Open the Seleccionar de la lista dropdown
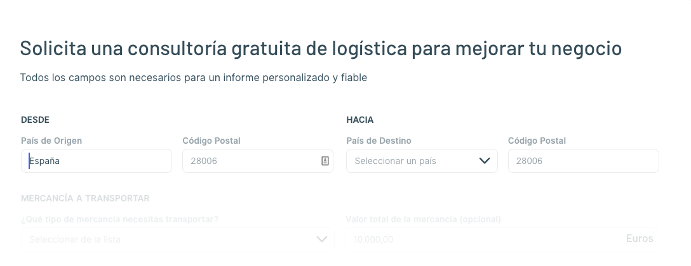The image size is (691, 266). [178, 239]
